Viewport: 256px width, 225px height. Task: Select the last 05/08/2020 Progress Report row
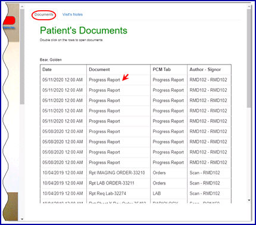coord(136,162)
